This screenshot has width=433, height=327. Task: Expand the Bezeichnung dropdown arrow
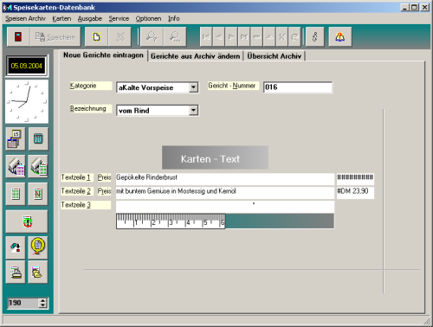click(x=193, y=110)
